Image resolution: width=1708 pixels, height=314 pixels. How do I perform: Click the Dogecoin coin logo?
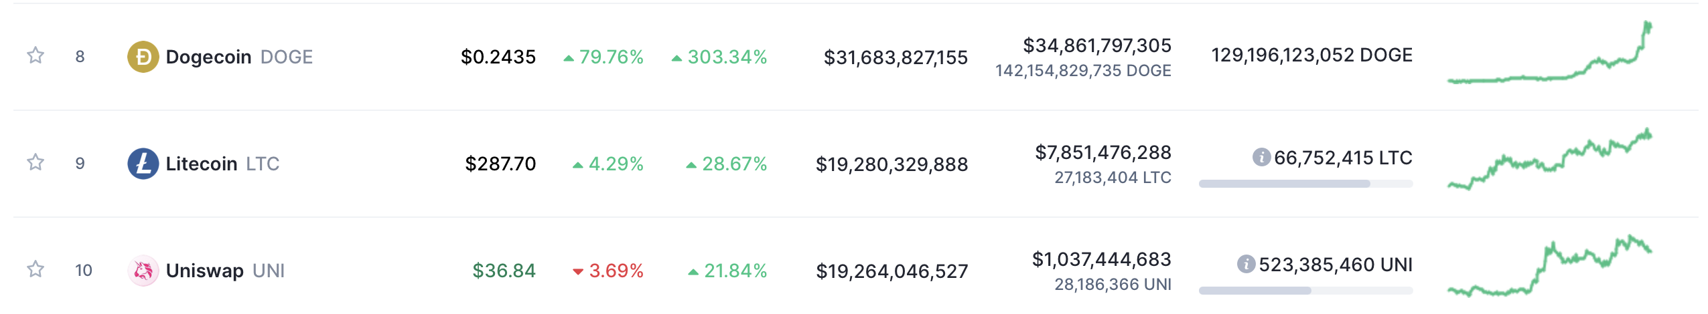click(x=143, y=57)
